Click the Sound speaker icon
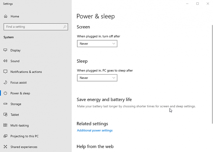213x152 pixels. pos(5,61)
